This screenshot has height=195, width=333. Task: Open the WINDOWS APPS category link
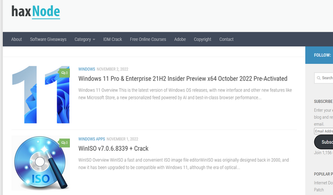click(92, 139)
